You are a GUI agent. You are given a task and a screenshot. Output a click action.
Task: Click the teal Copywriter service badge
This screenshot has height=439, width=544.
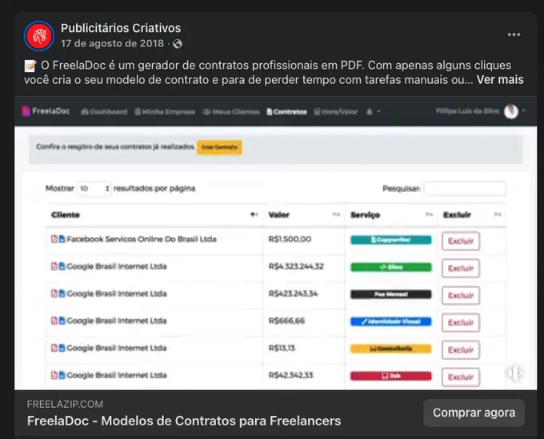click(391, 240)
